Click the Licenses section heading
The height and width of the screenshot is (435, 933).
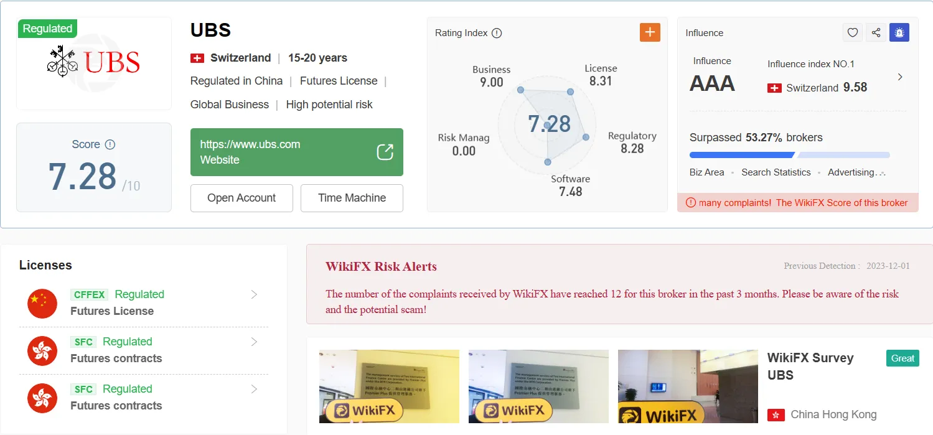tap(45, 265)
